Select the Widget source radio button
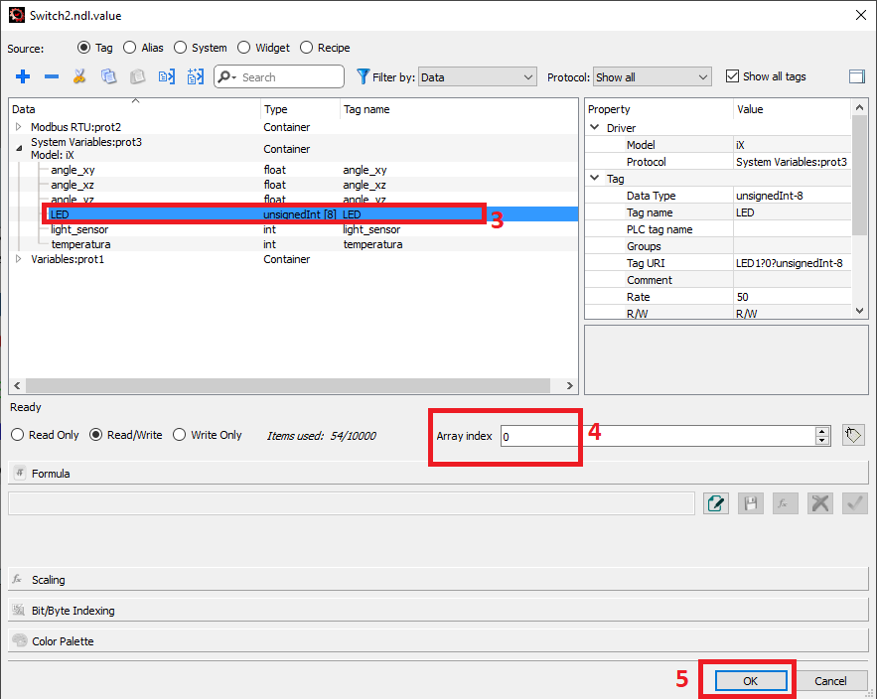The width and height of the screenshot is (877, 699). click(244, 48)
